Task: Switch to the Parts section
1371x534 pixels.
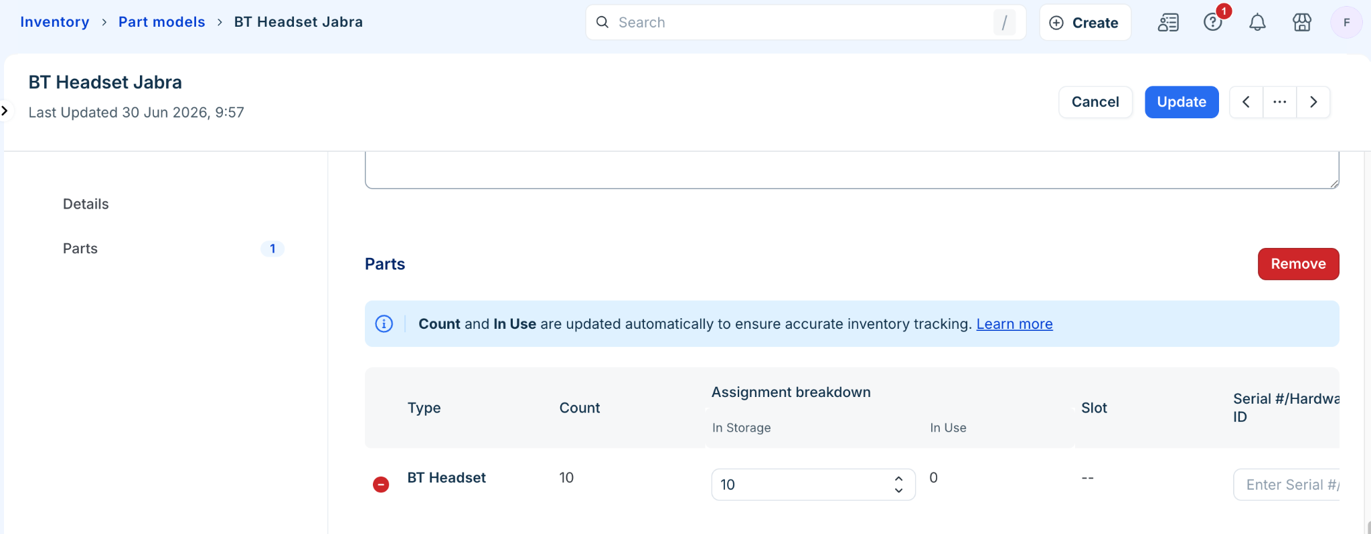Action: tap(80, 249)
